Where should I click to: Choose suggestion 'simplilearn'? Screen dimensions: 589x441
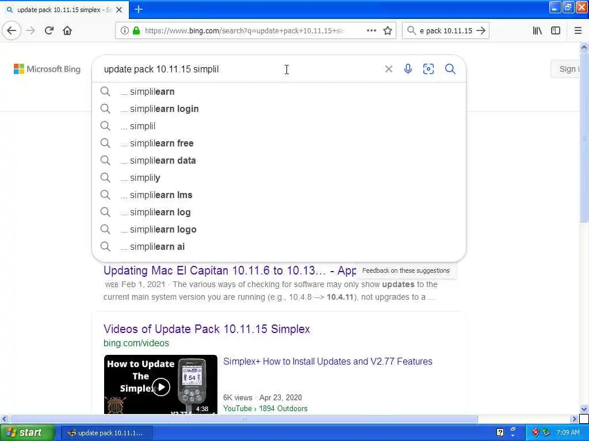[279, 91]
